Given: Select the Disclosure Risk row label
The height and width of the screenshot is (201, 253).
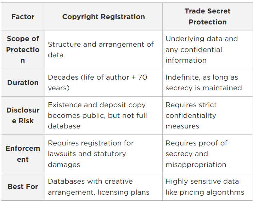Looking at the screenshot, I should tap(23, 115).
